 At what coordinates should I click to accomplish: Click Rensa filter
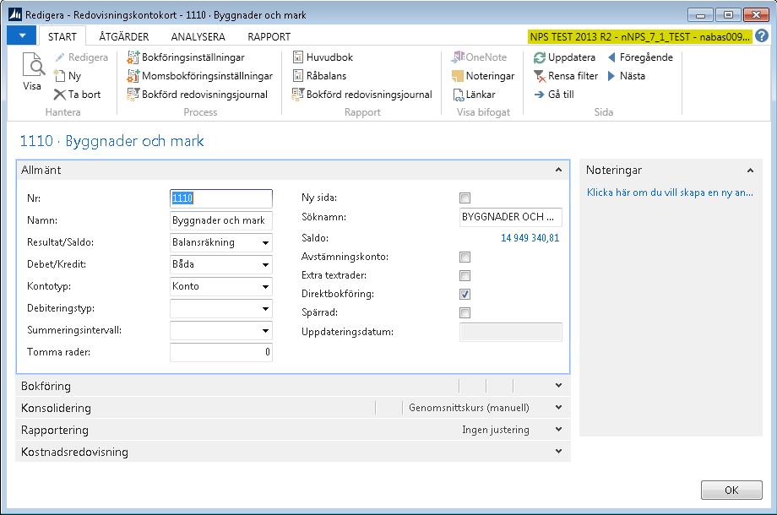(566, 76)
